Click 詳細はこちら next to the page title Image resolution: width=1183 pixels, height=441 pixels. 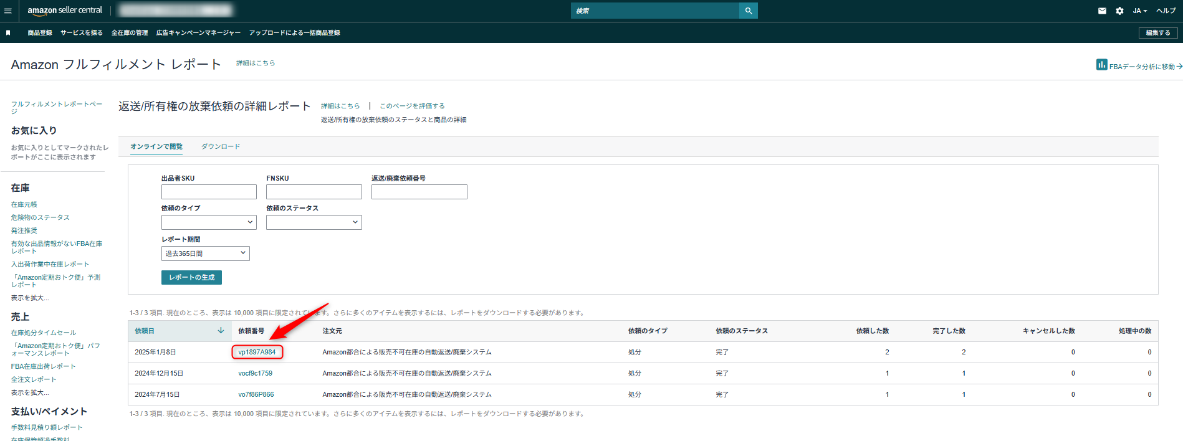[x=256, y=63]
